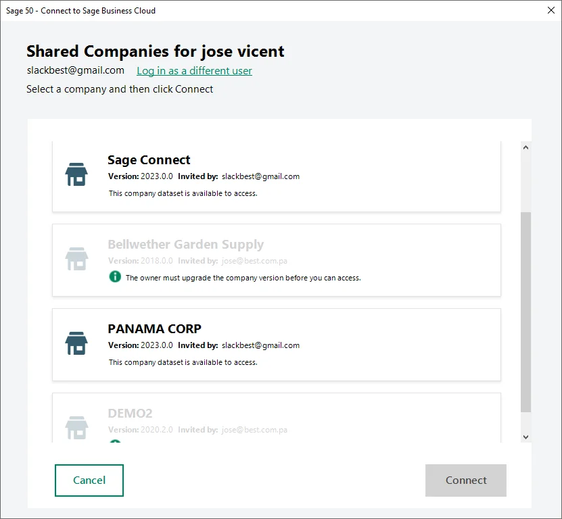The image size is (562, 519).
Task: Click the PANAMA CORP store icon
Action: coord(76,343)
